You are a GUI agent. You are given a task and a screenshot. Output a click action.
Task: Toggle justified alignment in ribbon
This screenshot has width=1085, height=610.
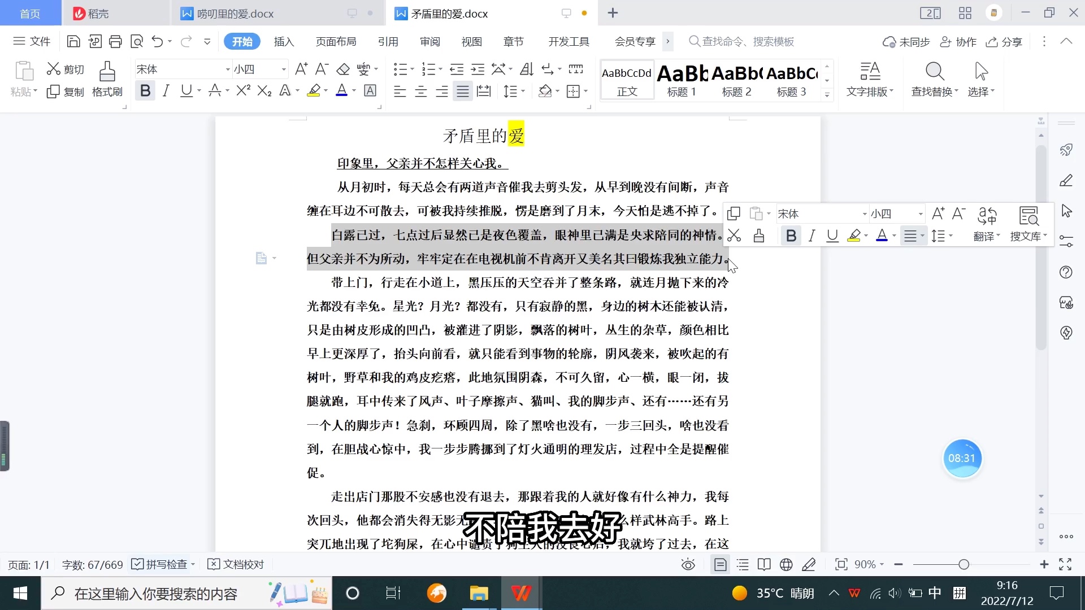point(463,91)
